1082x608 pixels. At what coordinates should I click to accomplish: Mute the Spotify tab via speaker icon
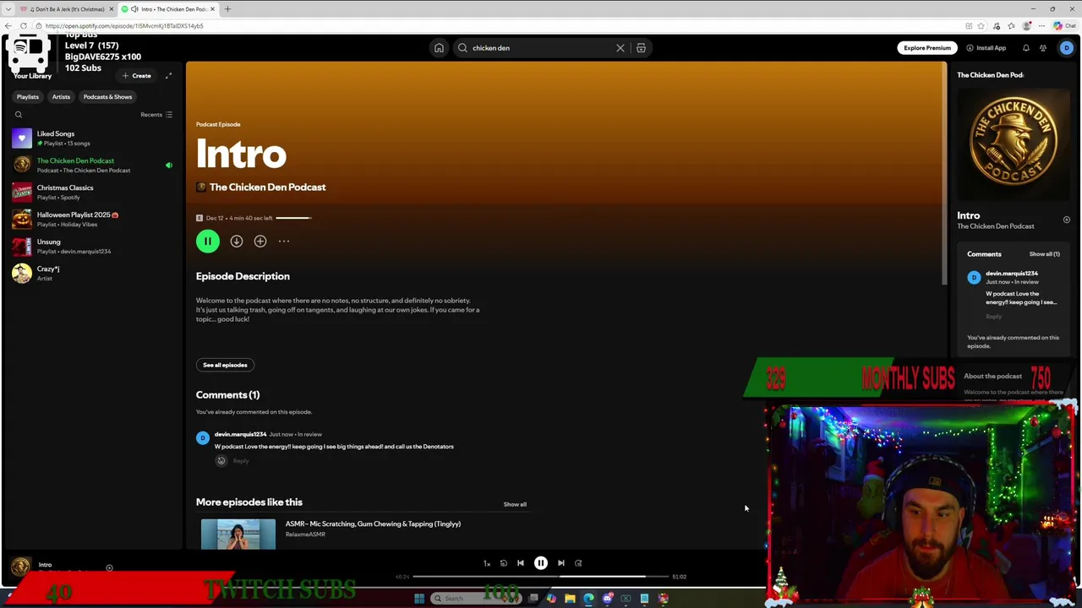point(134,9)
